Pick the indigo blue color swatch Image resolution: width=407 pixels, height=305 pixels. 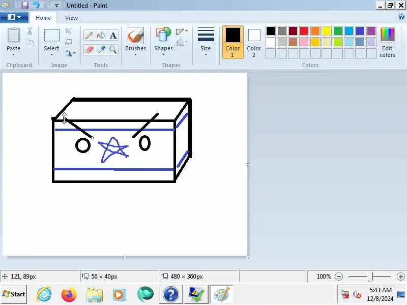tap(360, 31)
